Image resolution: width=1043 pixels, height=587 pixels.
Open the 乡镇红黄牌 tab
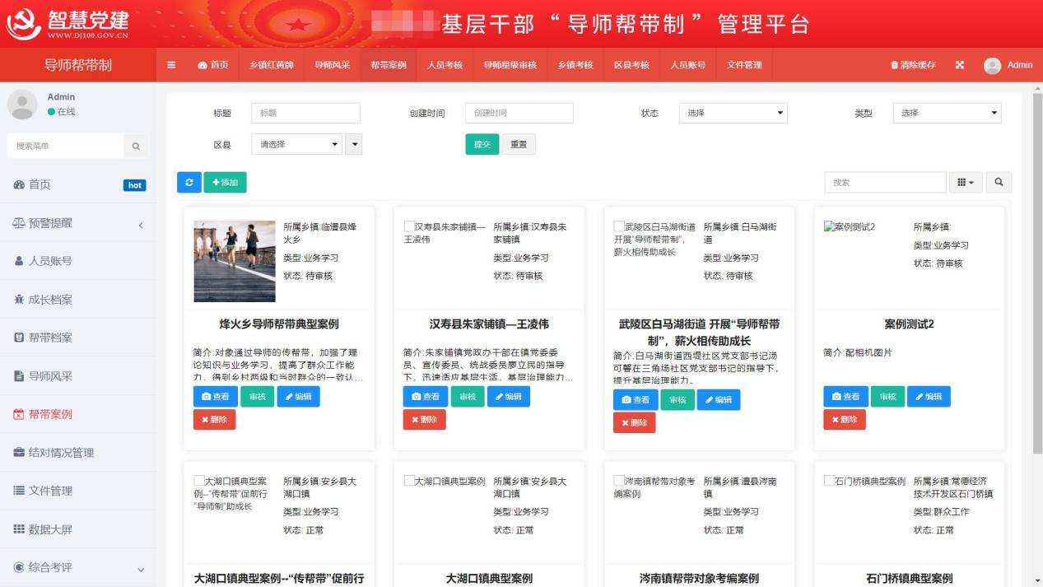(x=271, y=65)
